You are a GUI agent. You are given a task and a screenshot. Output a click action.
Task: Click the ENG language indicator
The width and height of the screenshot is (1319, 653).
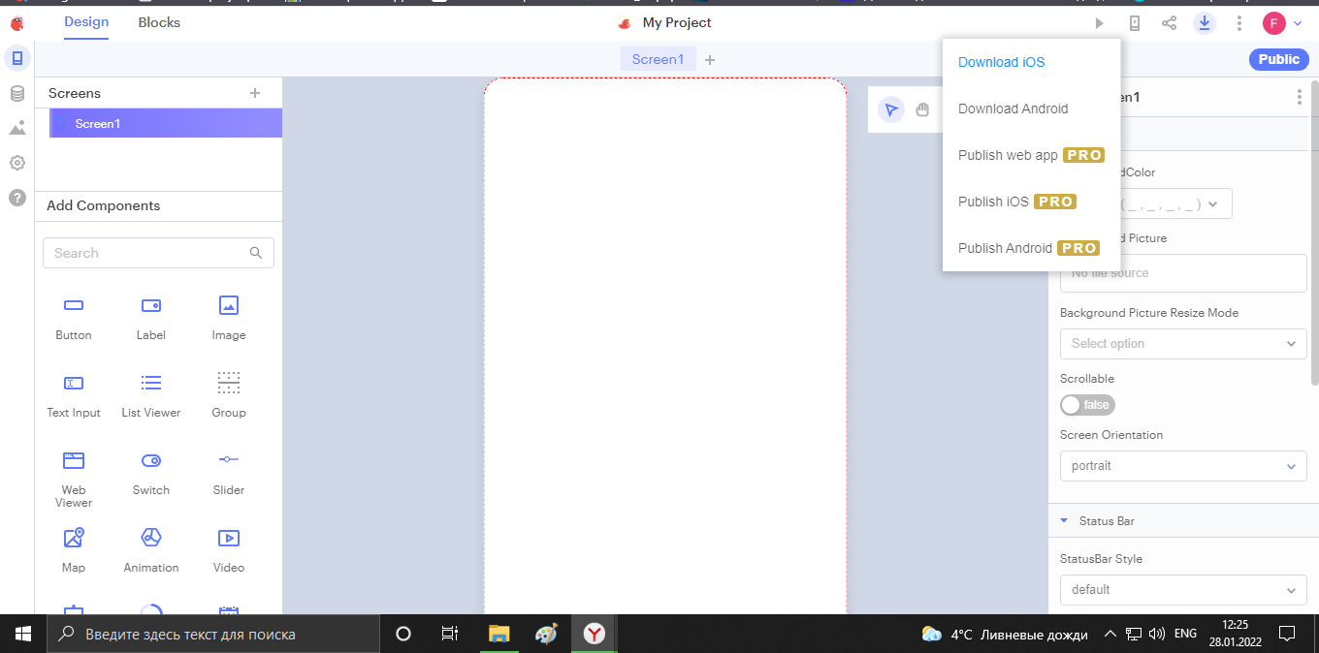pos(1185,634)
